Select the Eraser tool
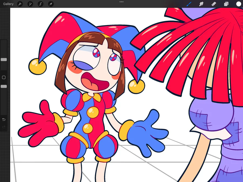Viewport: 243px width, 182px height. tap(214, 4)
